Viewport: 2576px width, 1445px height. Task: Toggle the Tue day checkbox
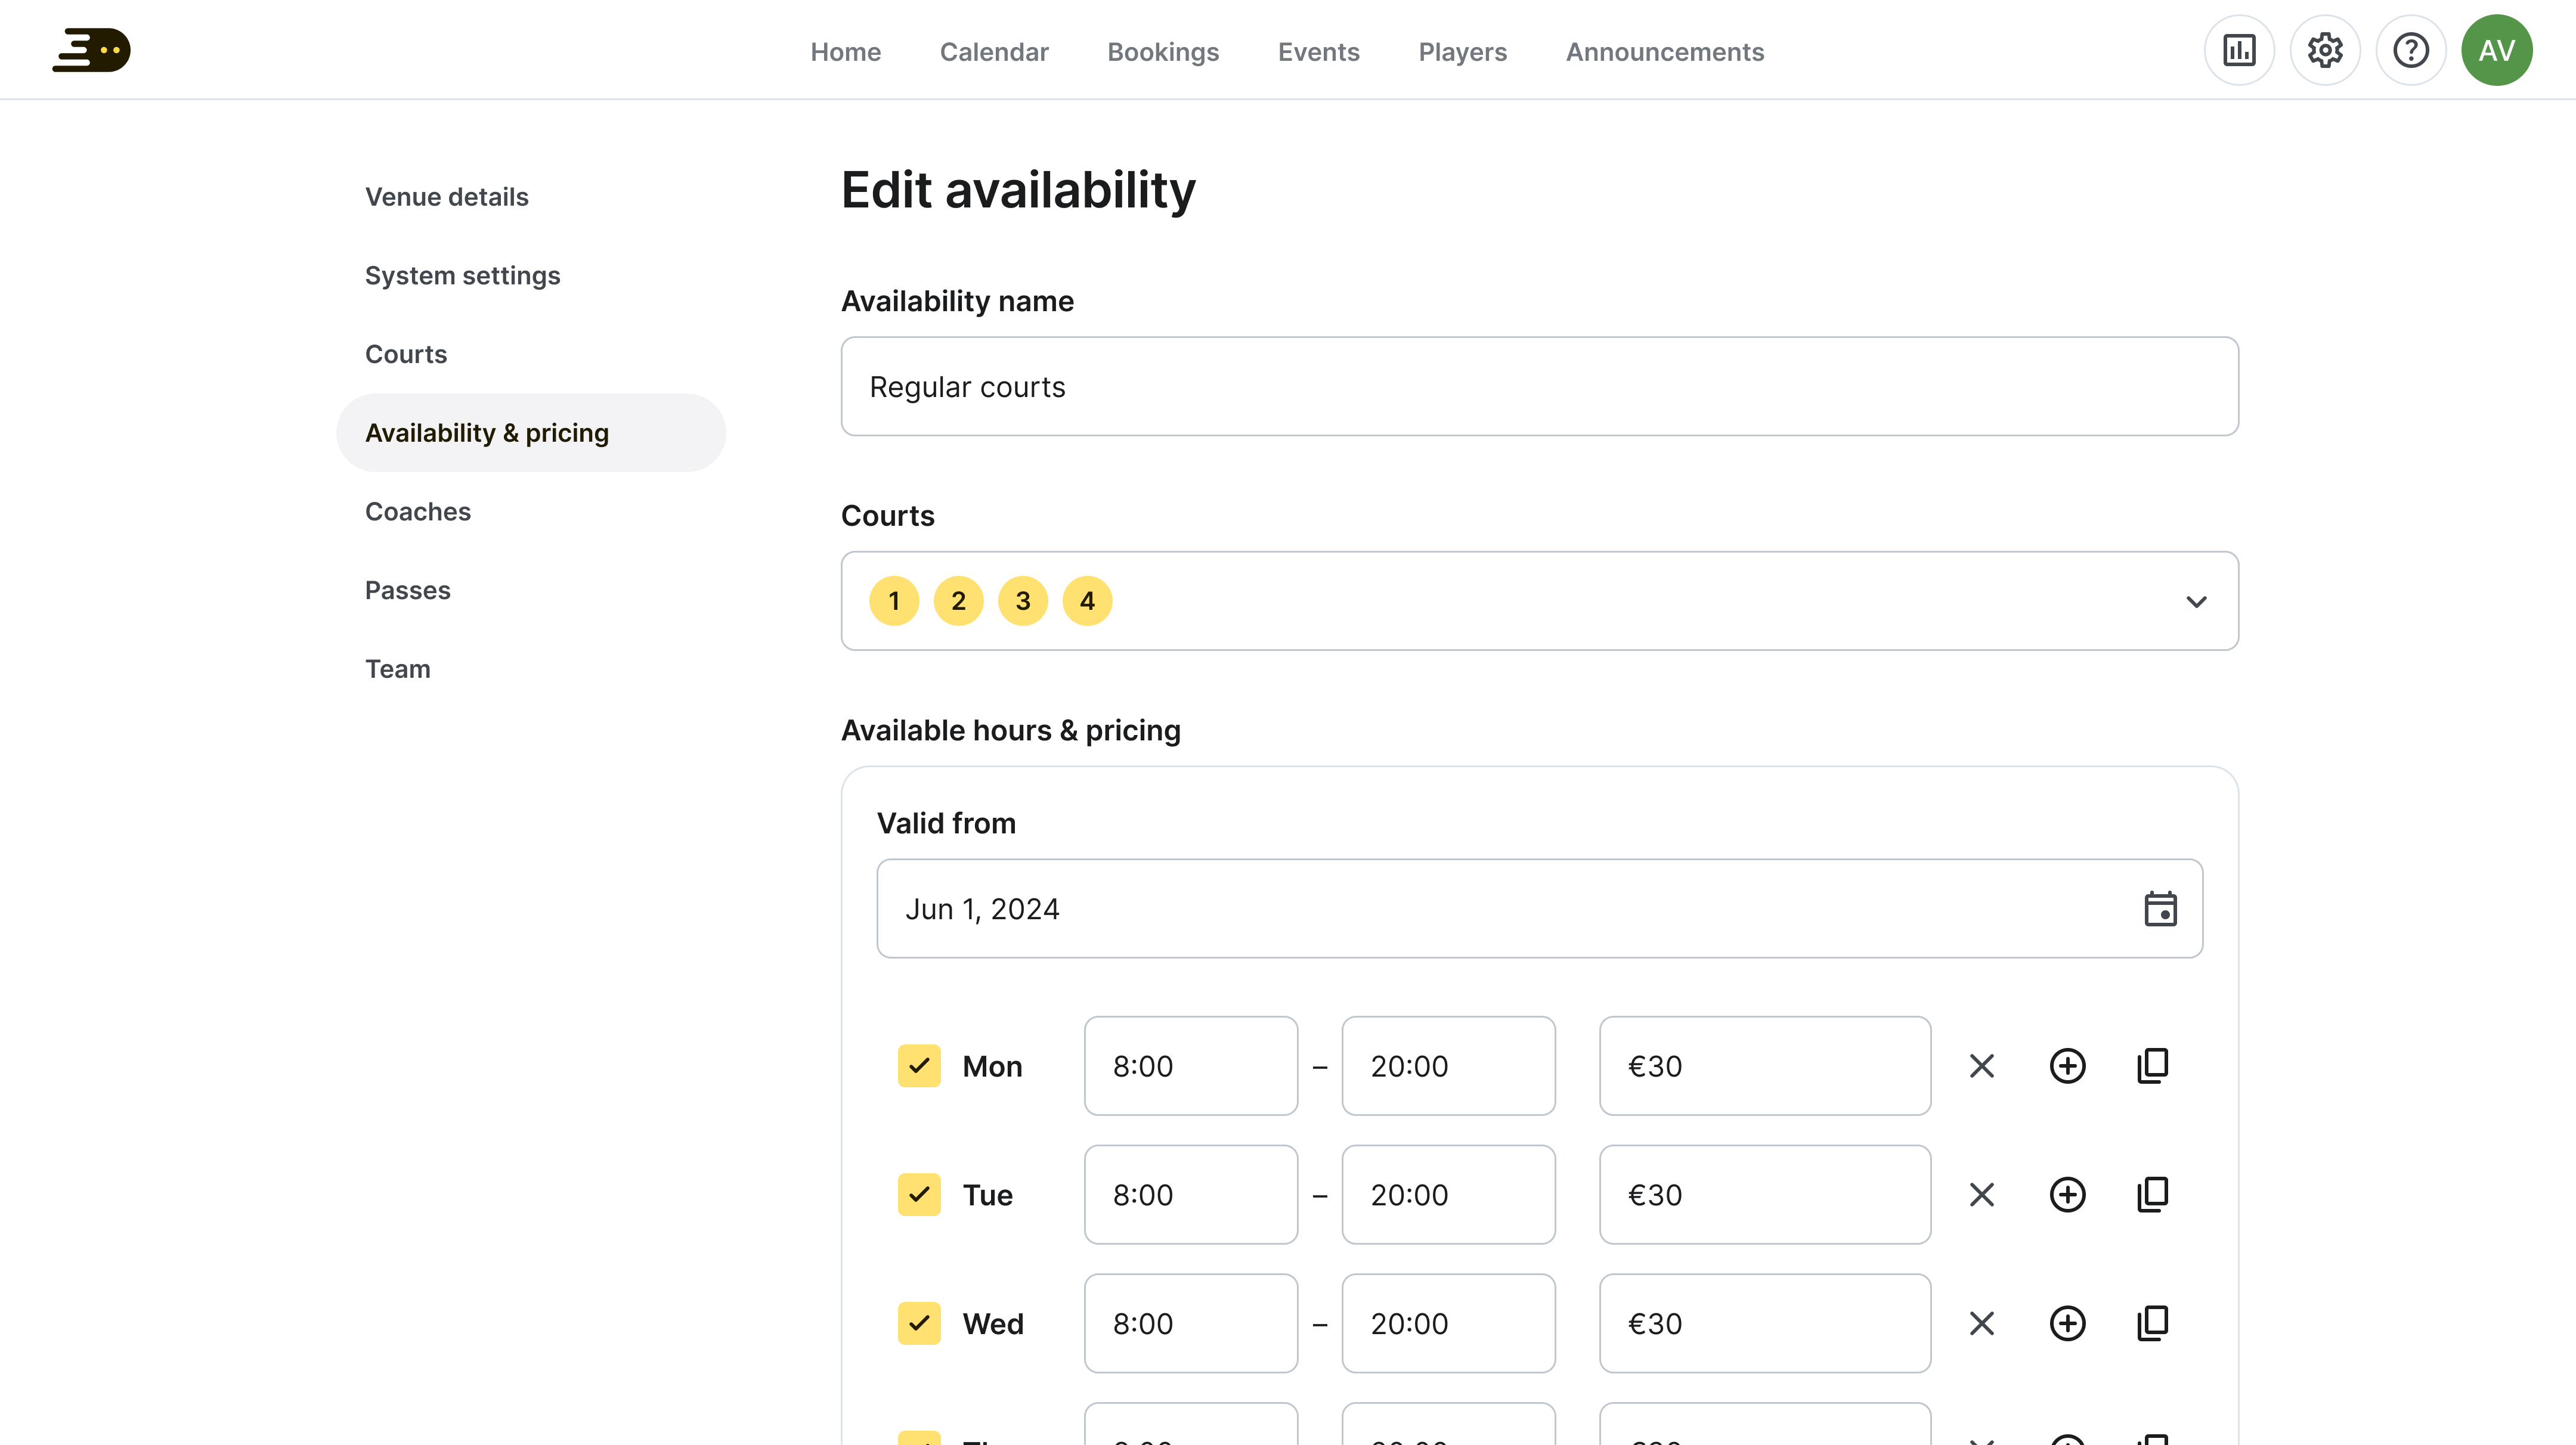point(919,1194)
